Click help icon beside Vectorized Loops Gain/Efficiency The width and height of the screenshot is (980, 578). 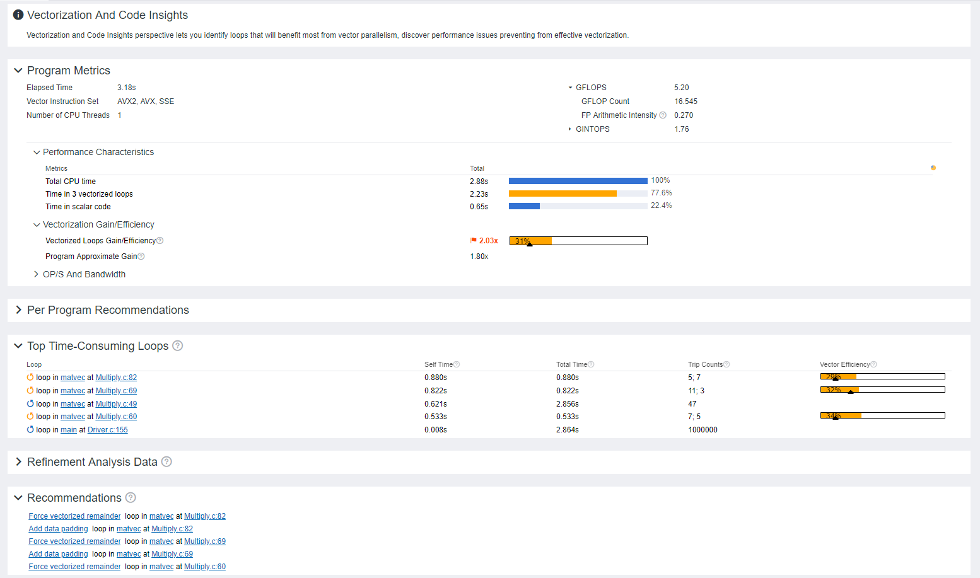point(160,241)
